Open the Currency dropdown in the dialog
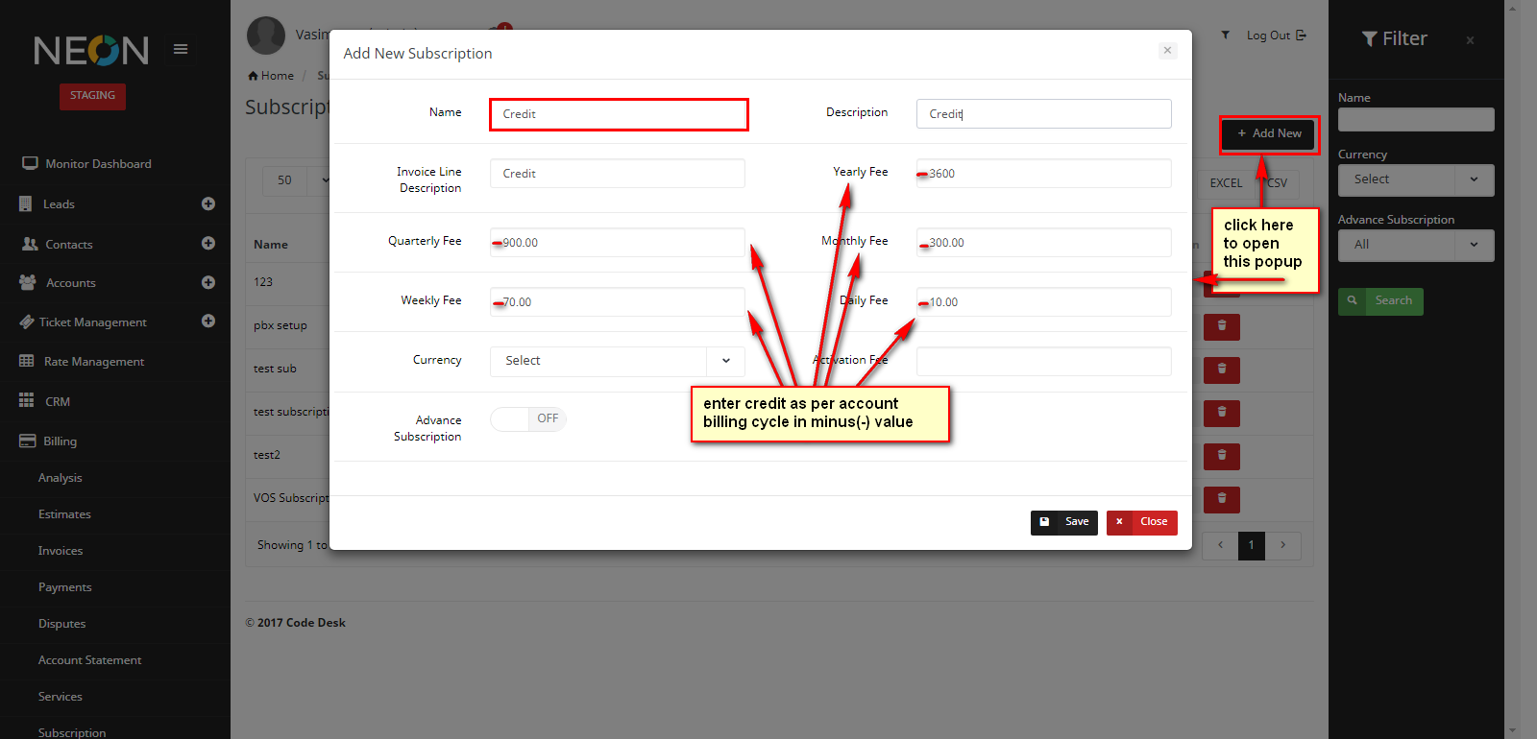This screenshot has width=1537, height=739. tap(617, 361)
